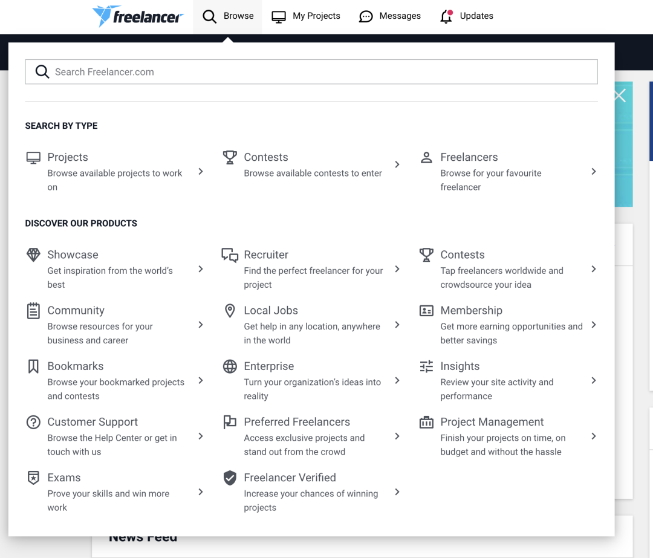The height and width of the screenshot is (558, 653).
Task: Open Messages in the navbar
Action: (390, 17)
